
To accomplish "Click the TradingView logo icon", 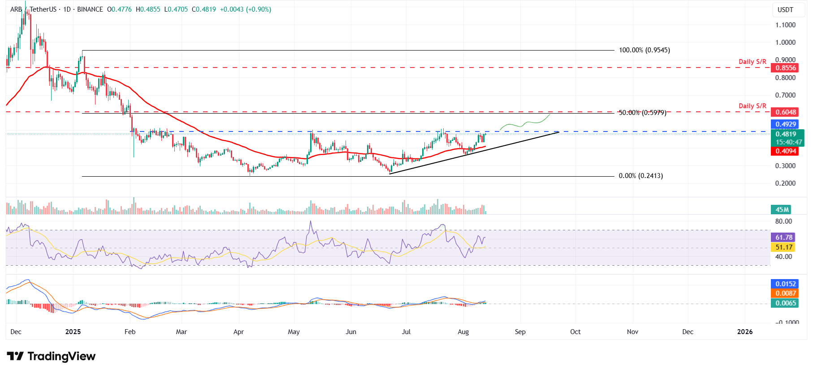I will 15,356.
